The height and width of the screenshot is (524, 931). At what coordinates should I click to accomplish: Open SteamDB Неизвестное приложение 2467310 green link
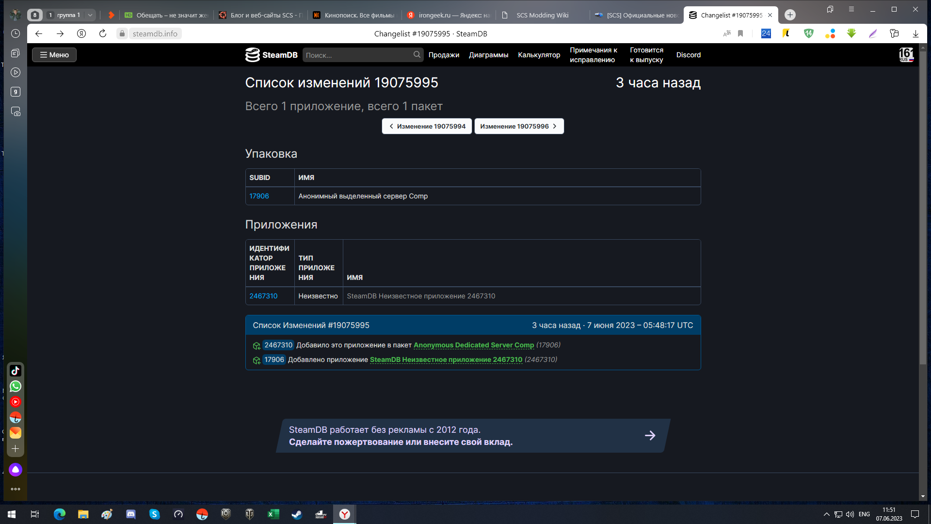click(x=446, y=360)
